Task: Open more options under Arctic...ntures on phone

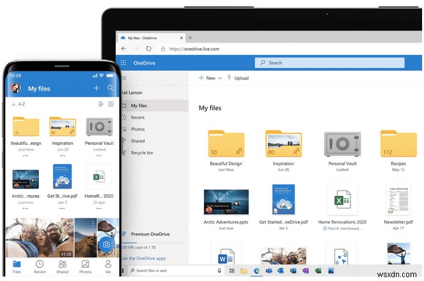Action: [x=25, y=208]
